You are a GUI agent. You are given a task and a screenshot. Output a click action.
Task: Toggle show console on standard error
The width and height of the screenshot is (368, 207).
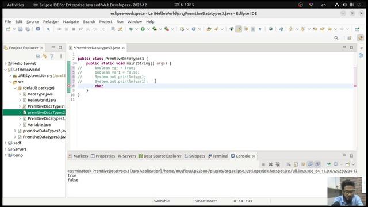click(317, 164)
